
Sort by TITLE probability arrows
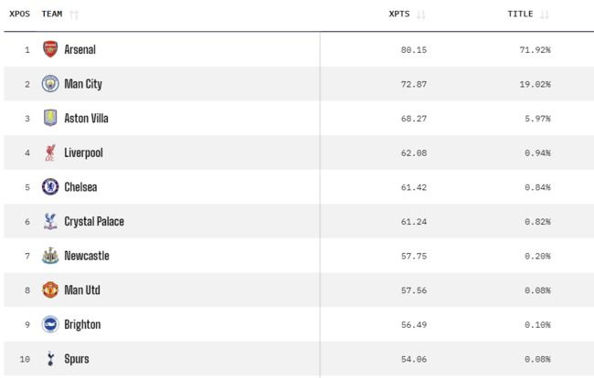[x=546, y=15]
